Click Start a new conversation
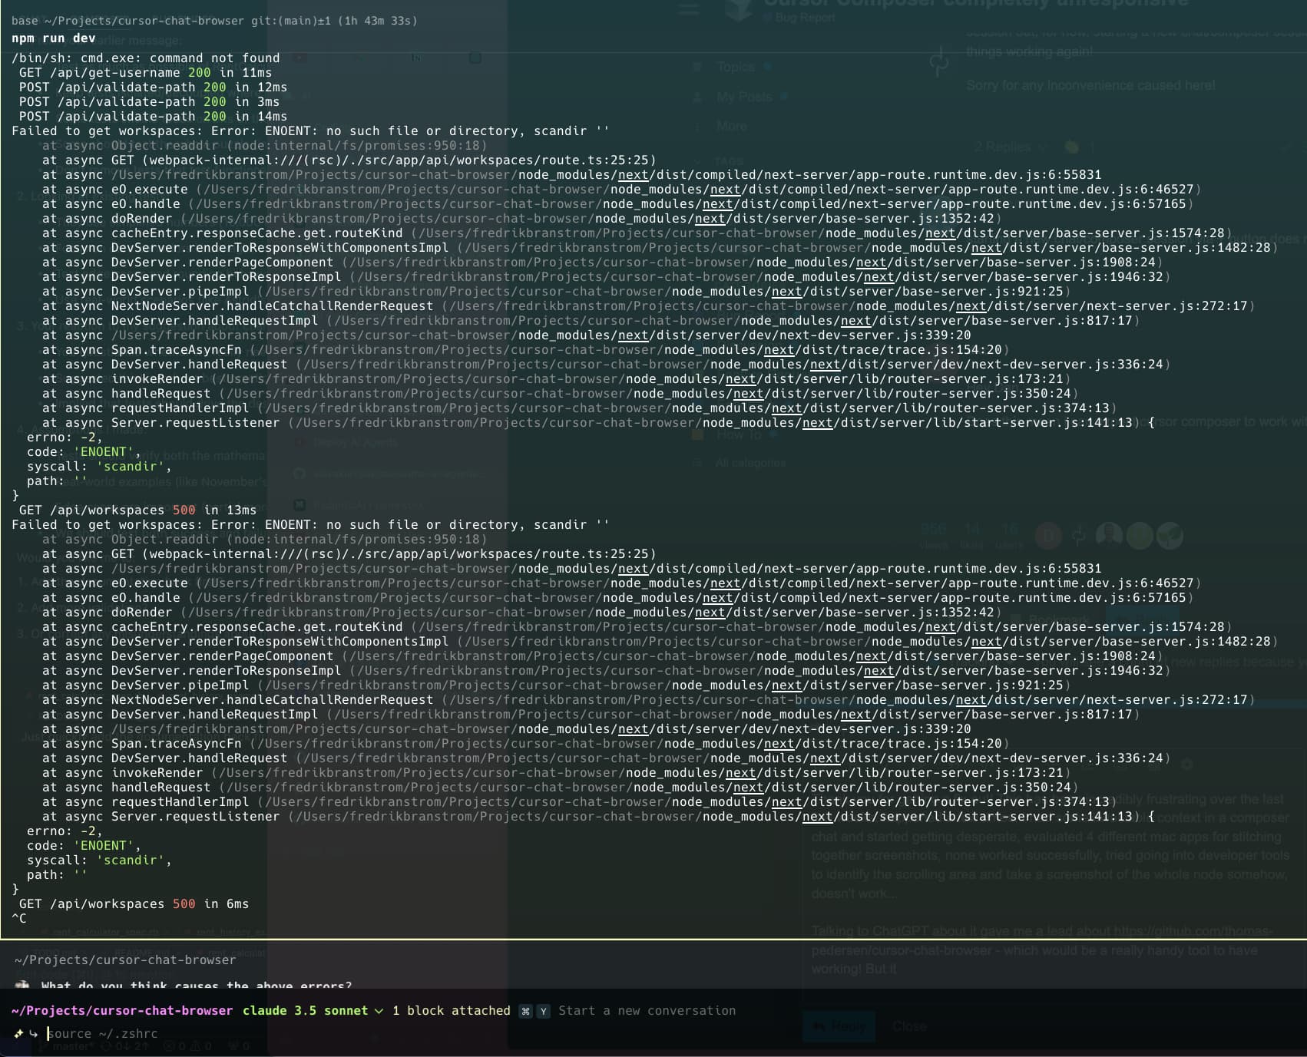 pos(647,1011)
